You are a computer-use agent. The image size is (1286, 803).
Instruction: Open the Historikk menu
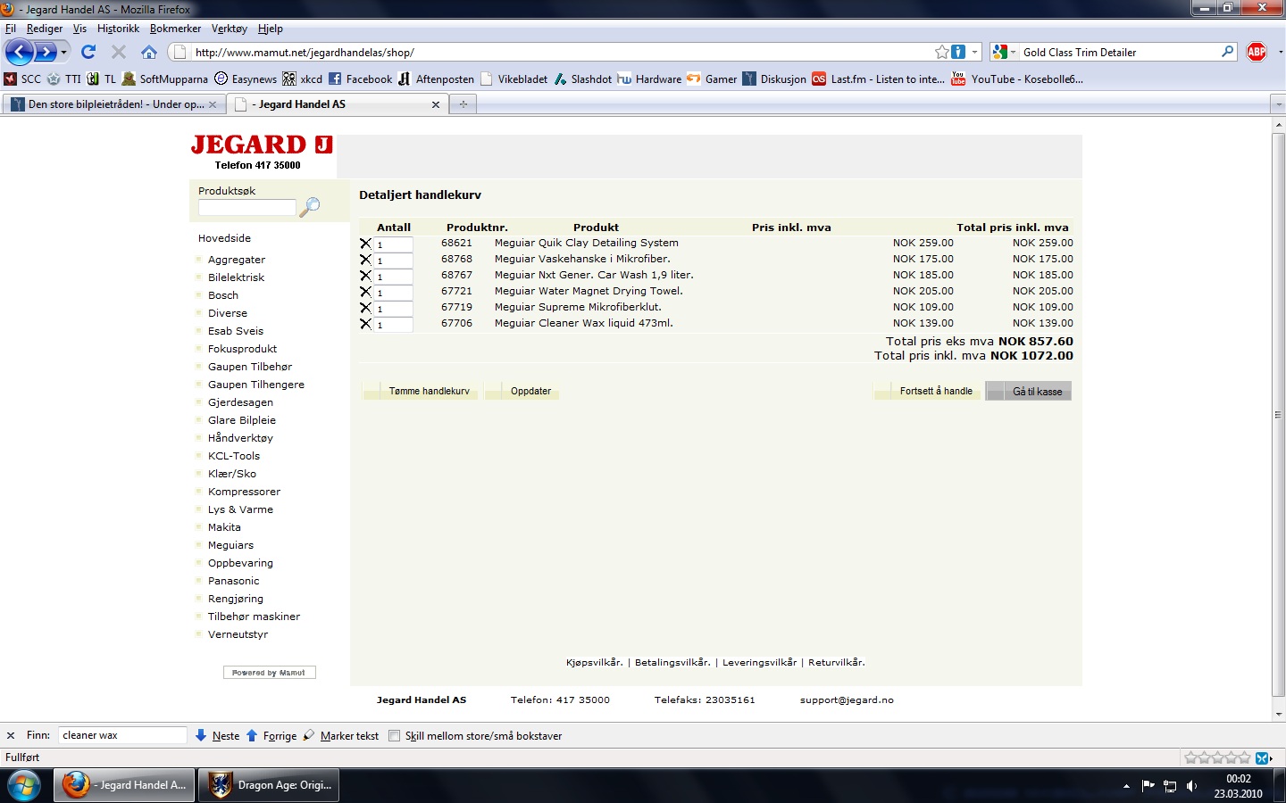(x=118, y=29)
